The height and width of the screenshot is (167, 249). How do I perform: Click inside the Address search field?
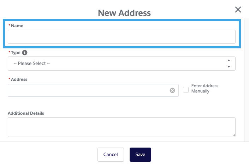pos(88,90)
